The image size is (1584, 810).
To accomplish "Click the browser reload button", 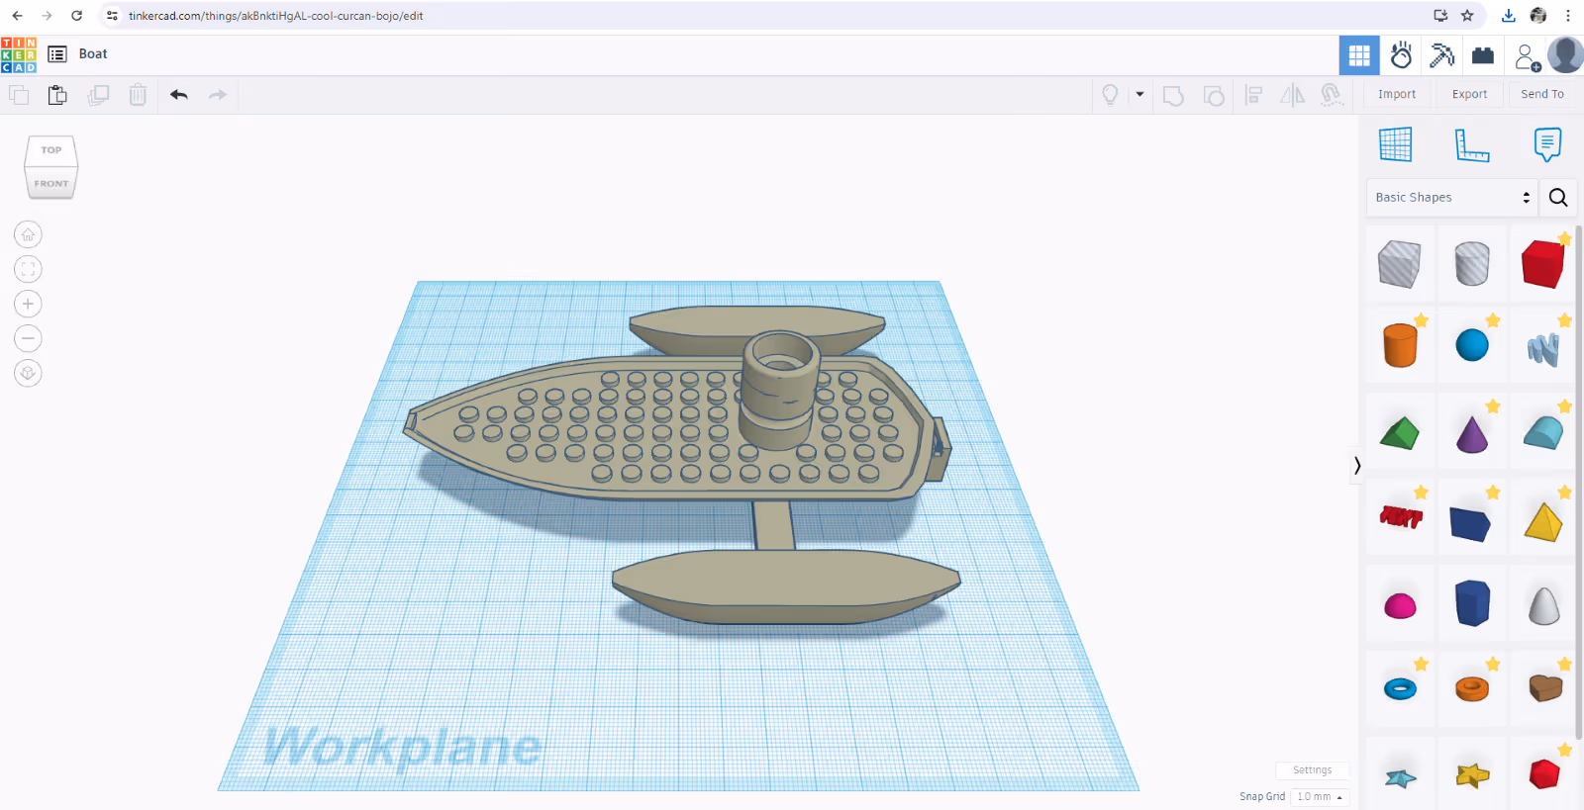I will pyautogui.click(x=76, y=16).
